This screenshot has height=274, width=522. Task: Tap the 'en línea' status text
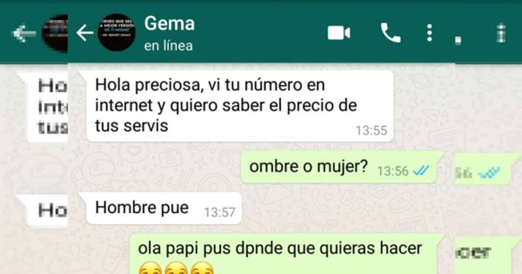168,45
